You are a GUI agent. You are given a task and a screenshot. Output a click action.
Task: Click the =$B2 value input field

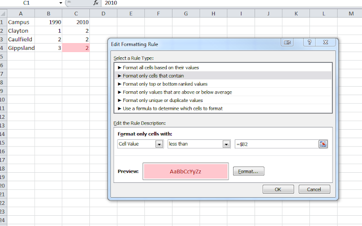point(277,144)
